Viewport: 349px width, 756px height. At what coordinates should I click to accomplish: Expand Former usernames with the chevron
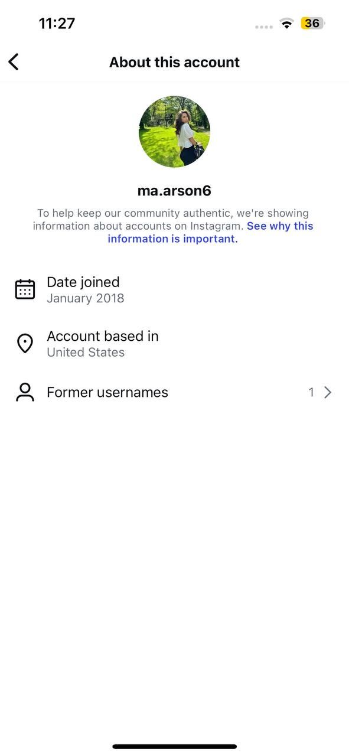click(328, 392)
